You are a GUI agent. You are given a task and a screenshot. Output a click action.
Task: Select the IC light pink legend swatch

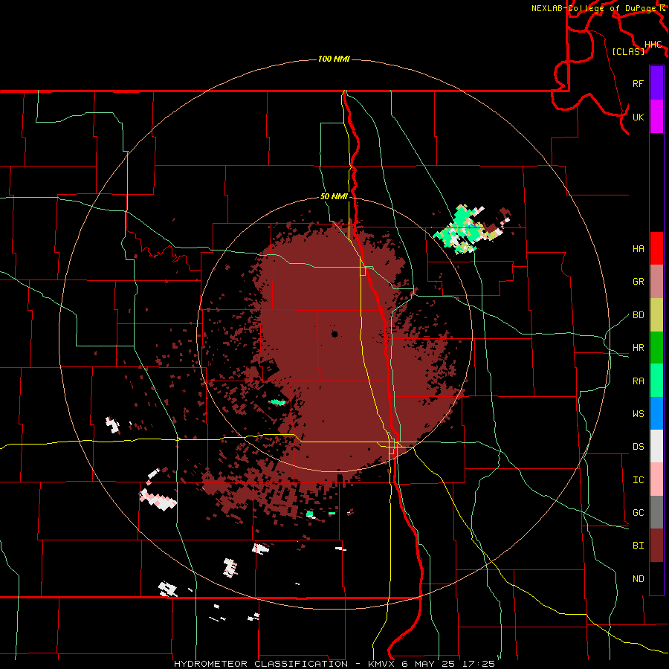656,479
